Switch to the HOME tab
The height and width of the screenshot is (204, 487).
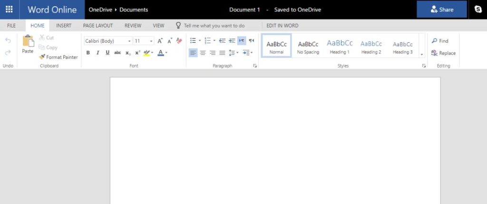click(37, 26)
